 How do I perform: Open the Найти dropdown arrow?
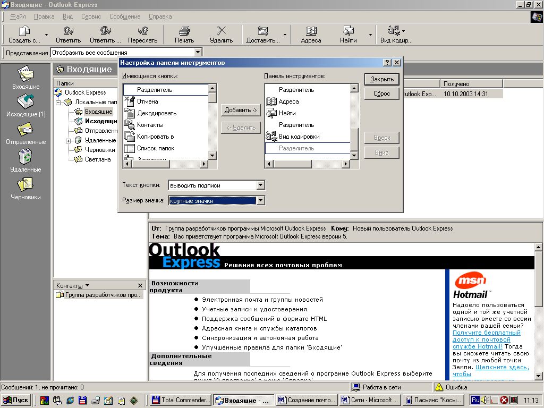coord(370,35)
